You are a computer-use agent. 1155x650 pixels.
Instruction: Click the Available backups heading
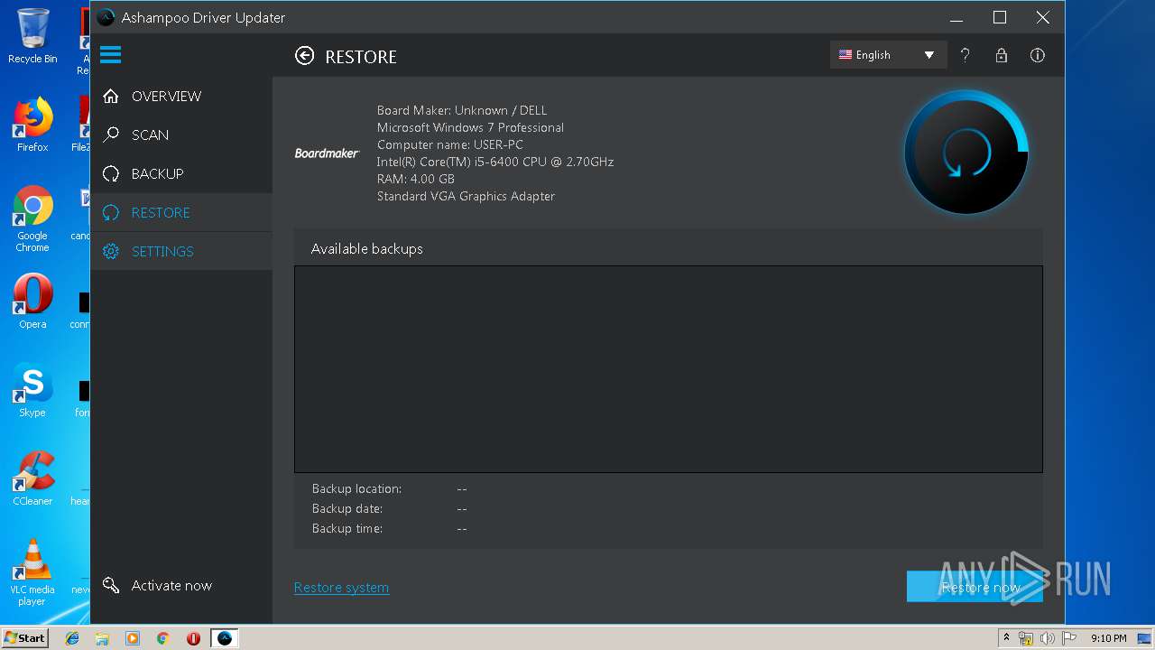pos(366,248)
